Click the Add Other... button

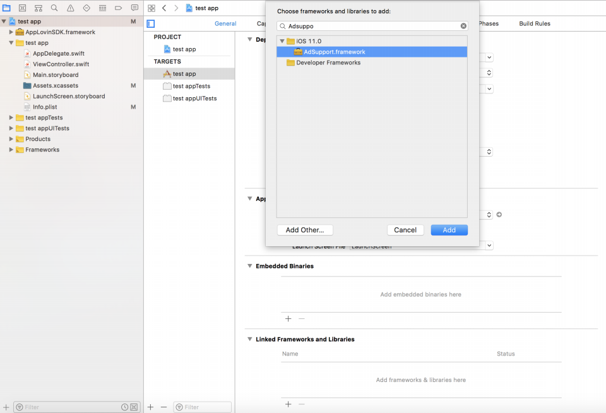(x=305, y=230)
